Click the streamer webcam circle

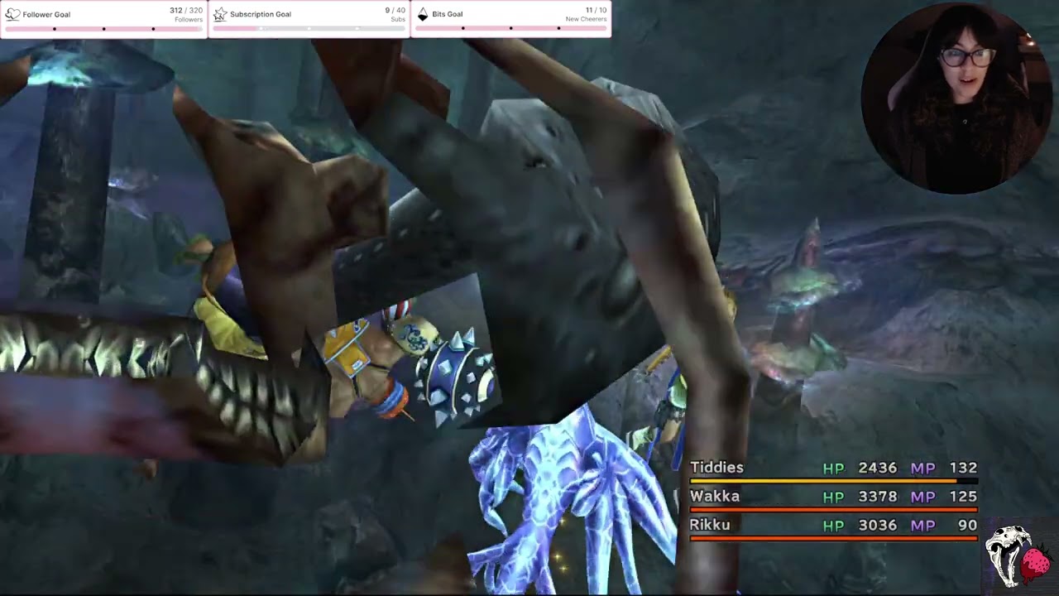(x=956, y=98)
